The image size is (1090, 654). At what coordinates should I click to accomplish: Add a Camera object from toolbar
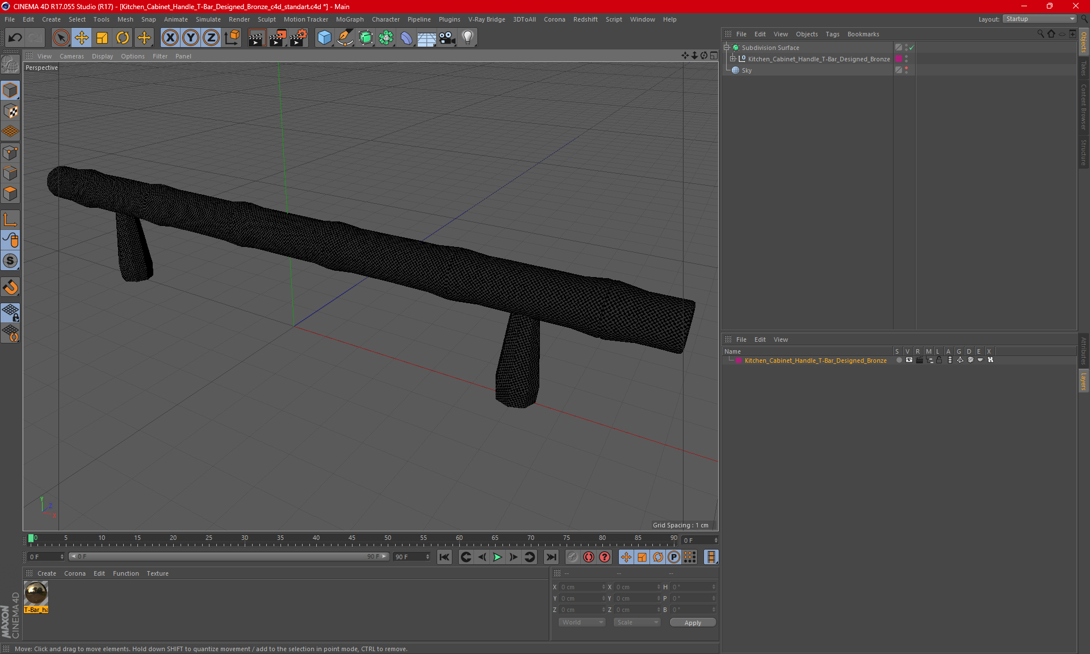point(447,38)
